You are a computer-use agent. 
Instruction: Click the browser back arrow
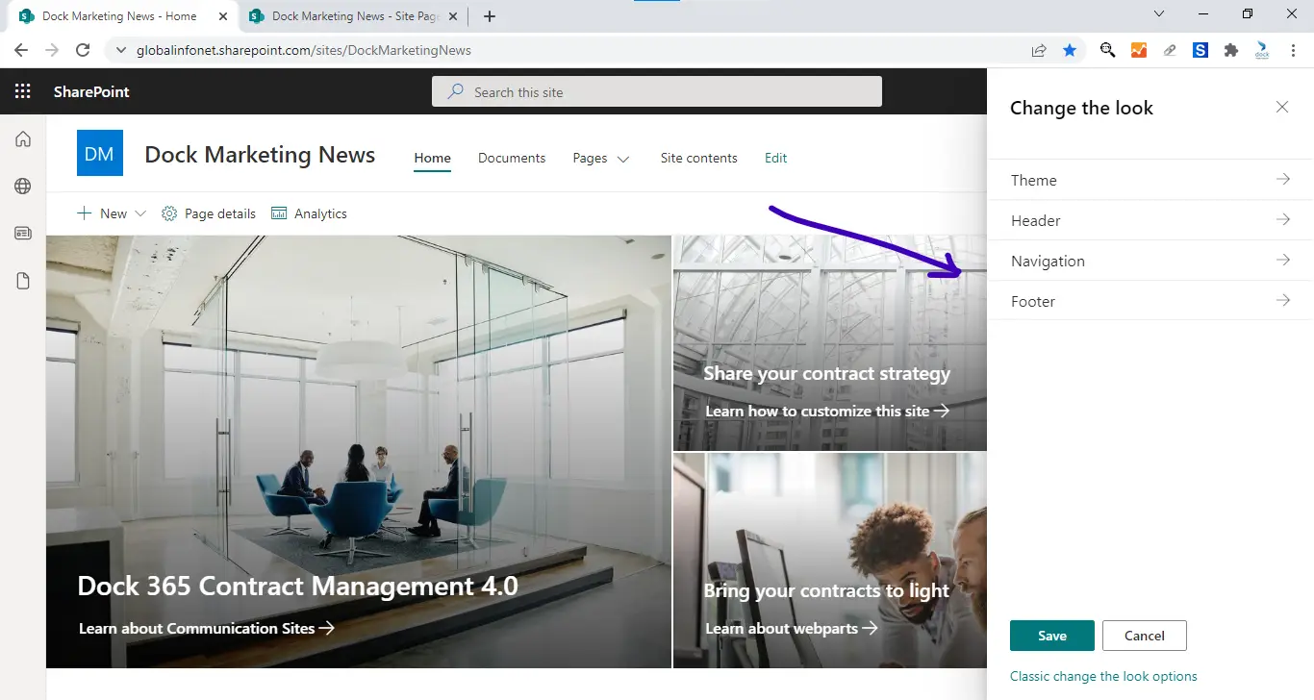click(x=21, y=50)
